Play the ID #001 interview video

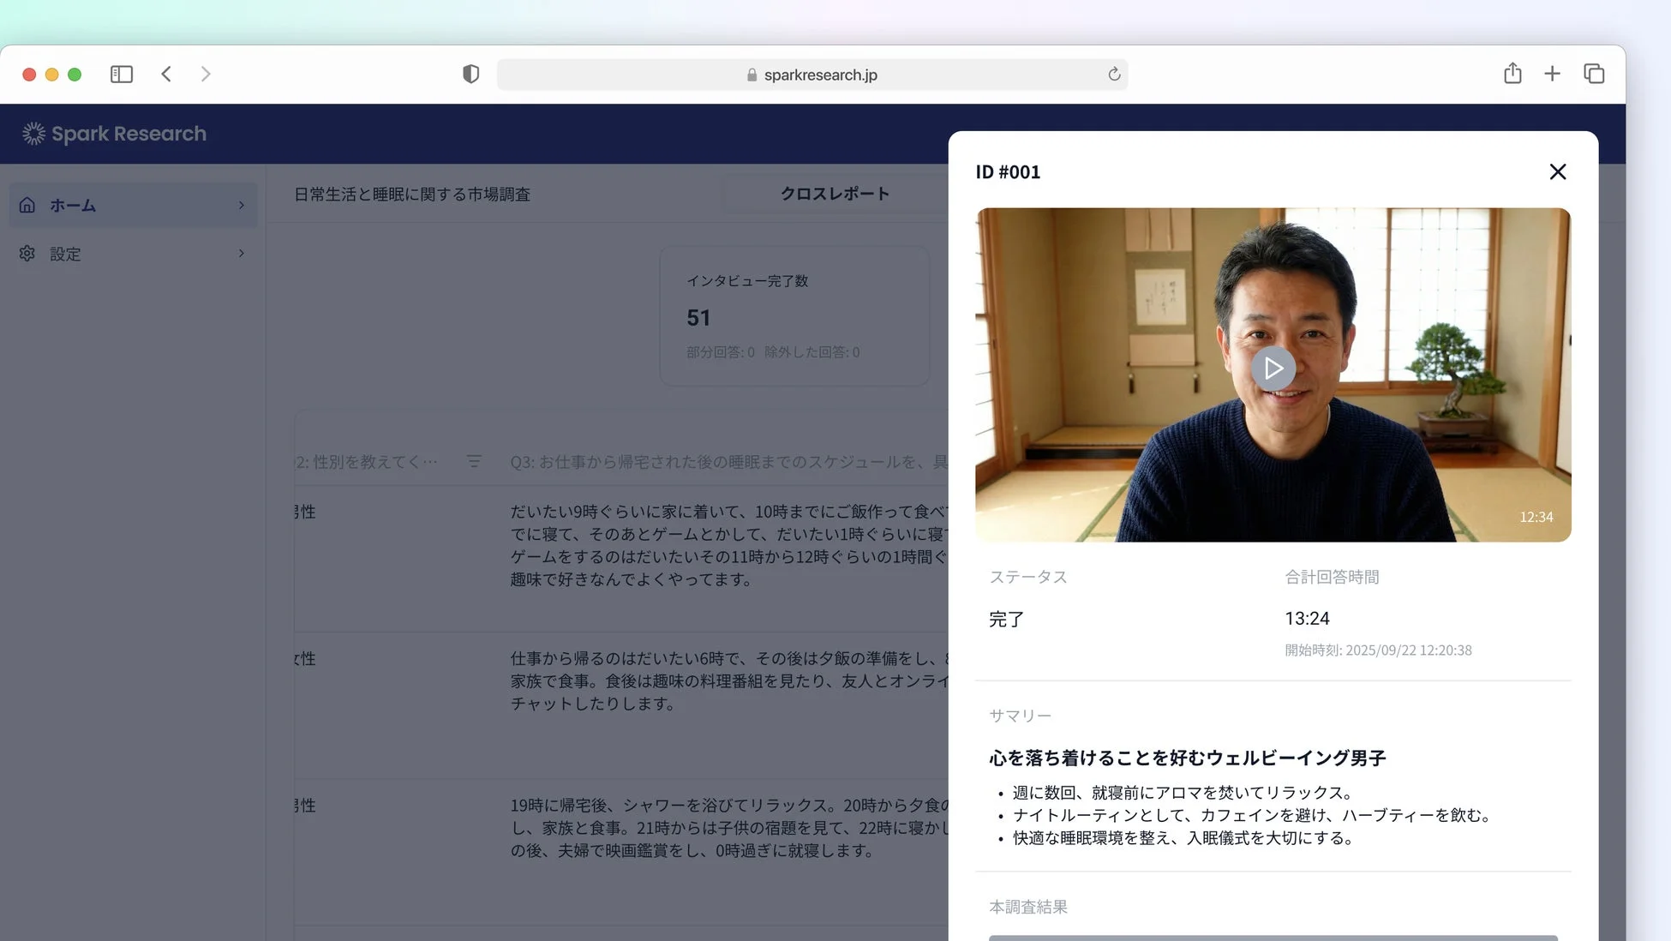pyautogui.click(x=1273, y=369)
